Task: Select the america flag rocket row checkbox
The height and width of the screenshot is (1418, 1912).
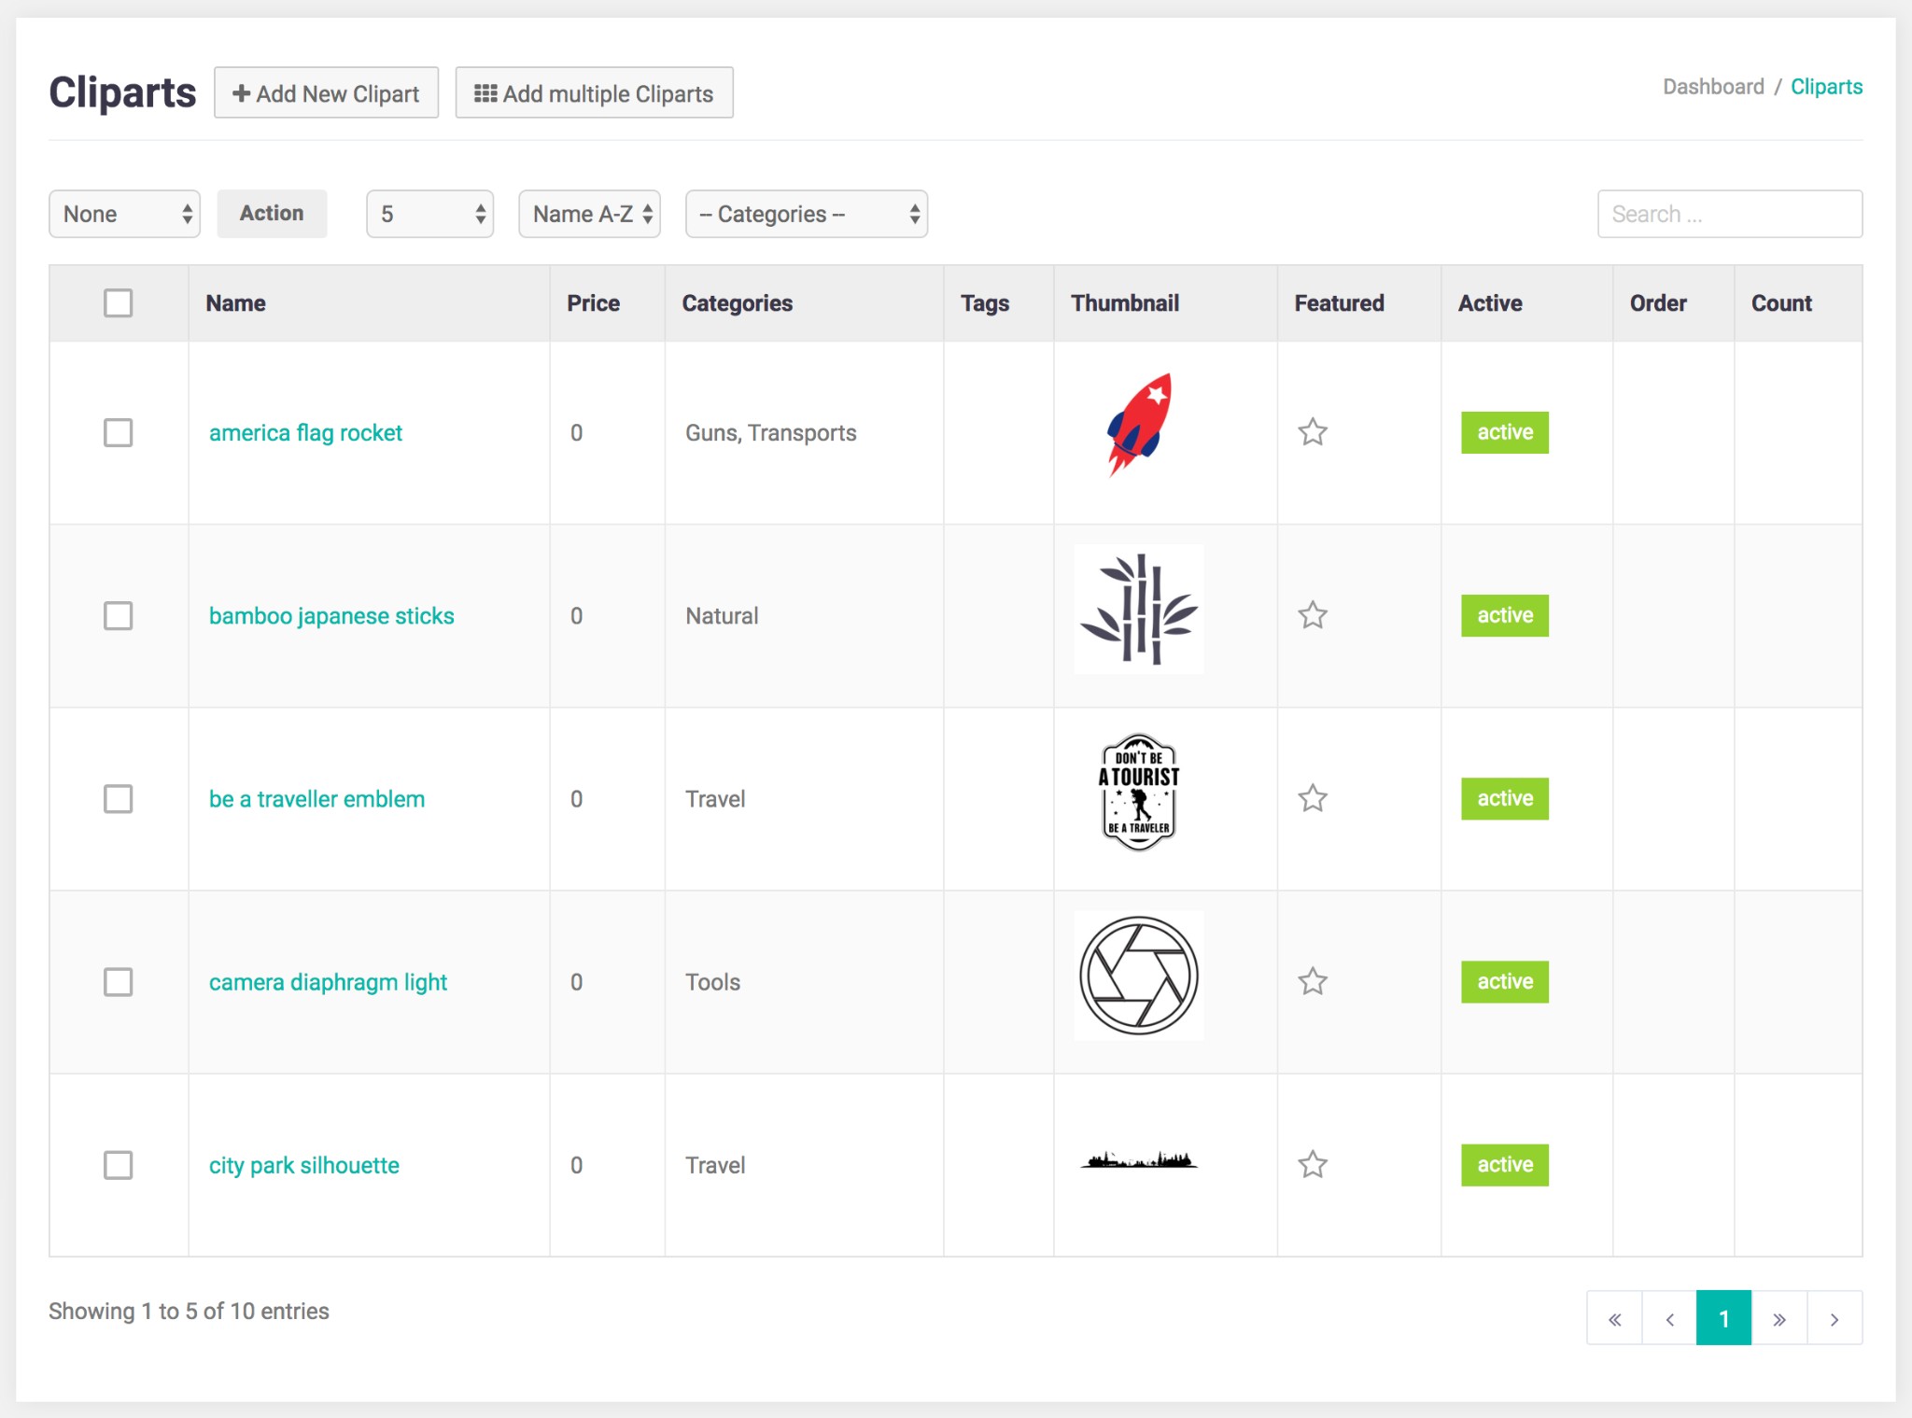Action: (119, 432)
